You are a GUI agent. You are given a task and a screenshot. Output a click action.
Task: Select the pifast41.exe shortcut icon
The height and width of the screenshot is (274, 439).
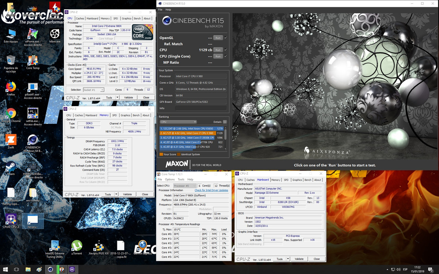(33, 91)
